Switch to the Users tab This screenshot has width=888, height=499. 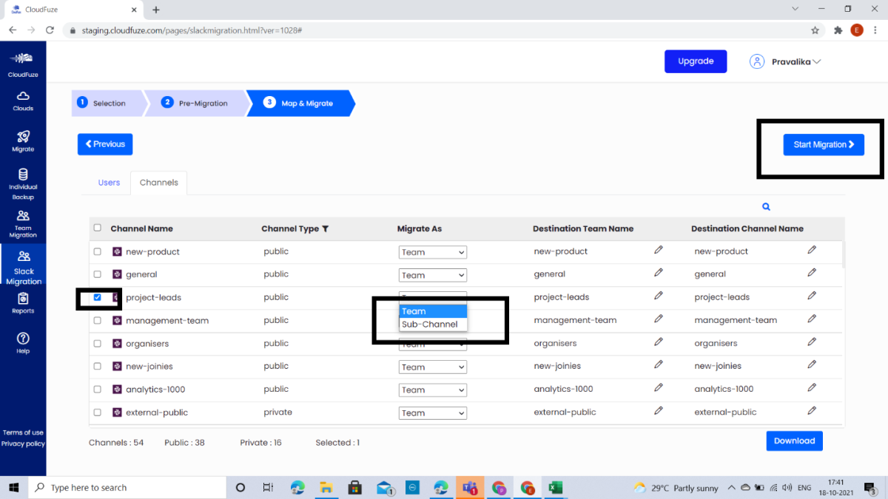tap(109, 183)
